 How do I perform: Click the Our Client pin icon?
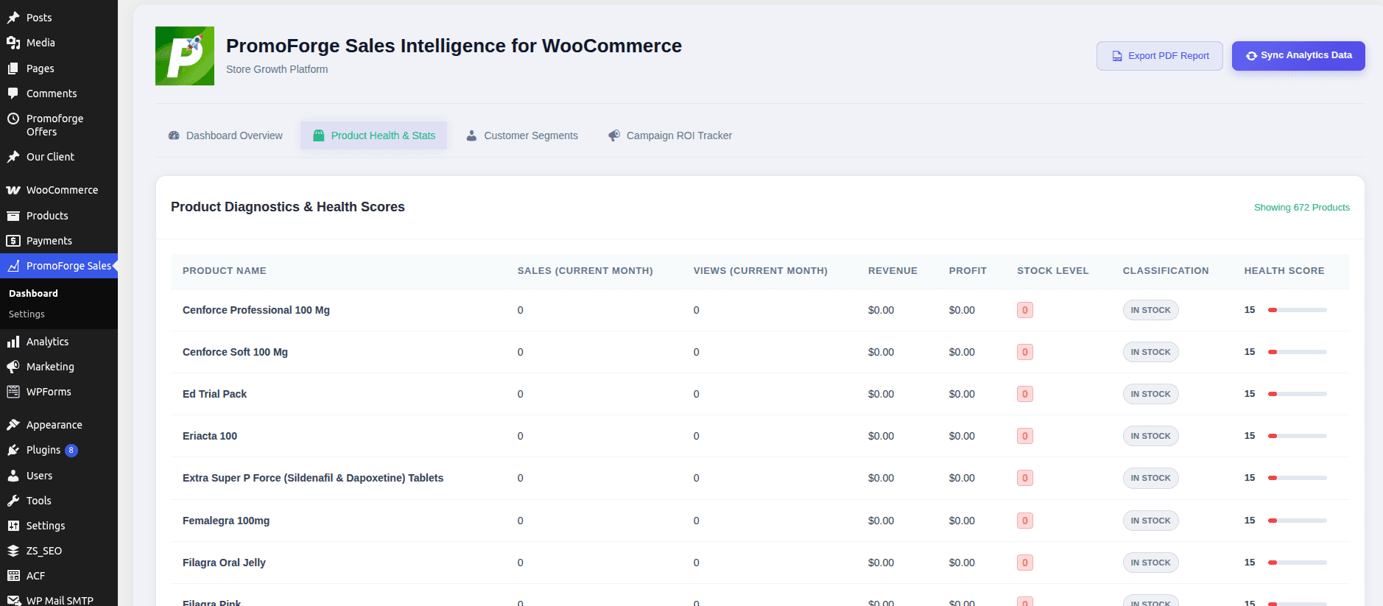pos(13,157)
